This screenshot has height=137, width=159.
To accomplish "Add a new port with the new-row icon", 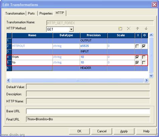I will 120,29.
